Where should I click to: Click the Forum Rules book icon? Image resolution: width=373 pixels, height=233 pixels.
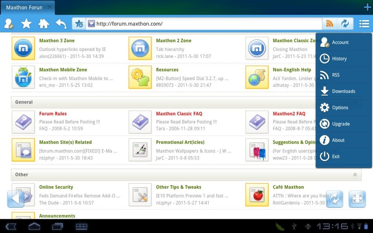click(x=23, y=122)
